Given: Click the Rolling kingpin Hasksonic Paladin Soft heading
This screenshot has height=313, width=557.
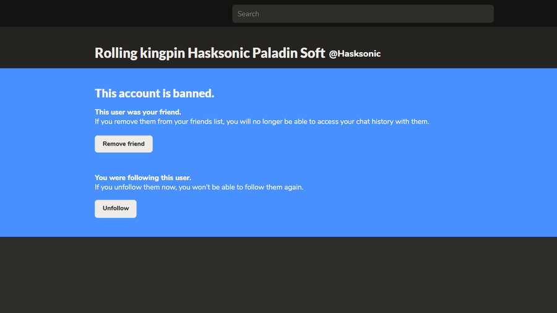Looking at the screenshot, I should coord(210,53).
